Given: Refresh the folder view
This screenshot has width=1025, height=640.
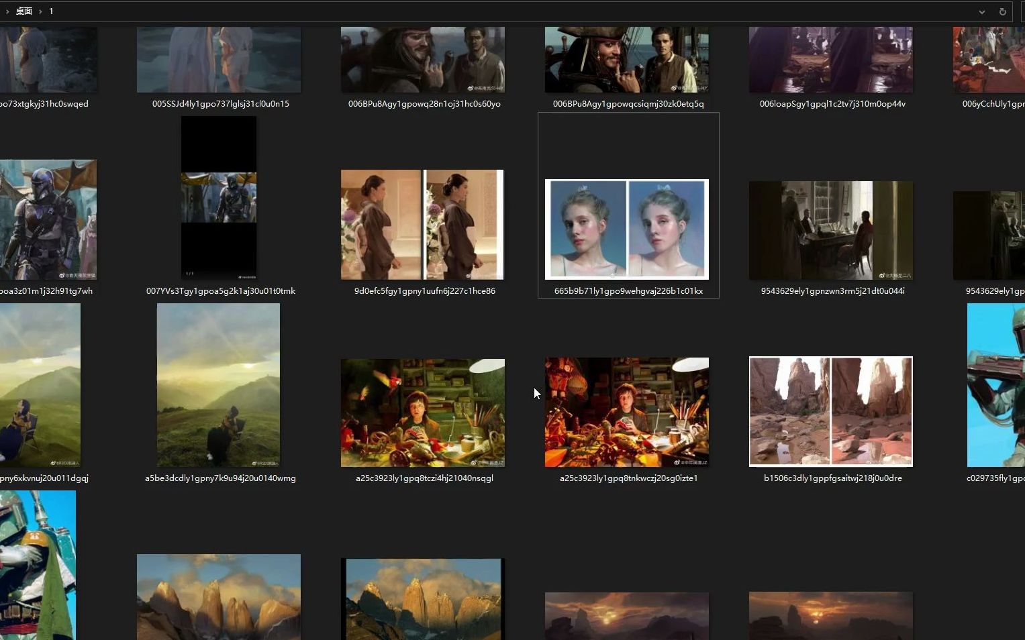Looking at the screenshot, I should pyautogui.click(x=1002, y=11).
